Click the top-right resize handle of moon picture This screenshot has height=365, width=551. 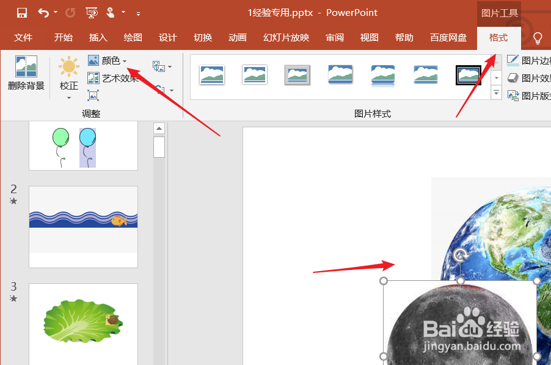(x=536, y=281)
